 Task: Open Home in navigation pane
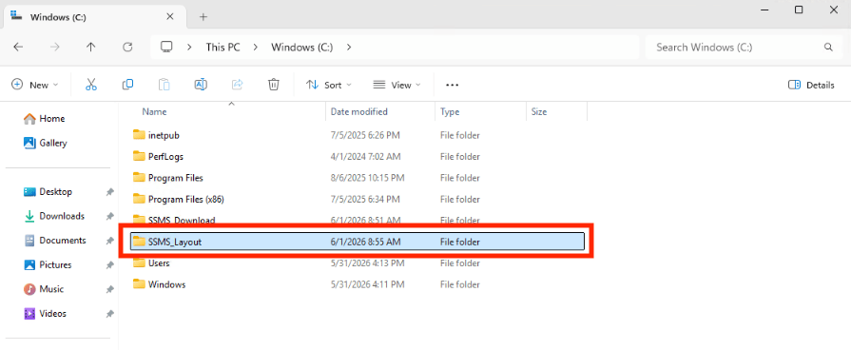(x=51, y=118)
